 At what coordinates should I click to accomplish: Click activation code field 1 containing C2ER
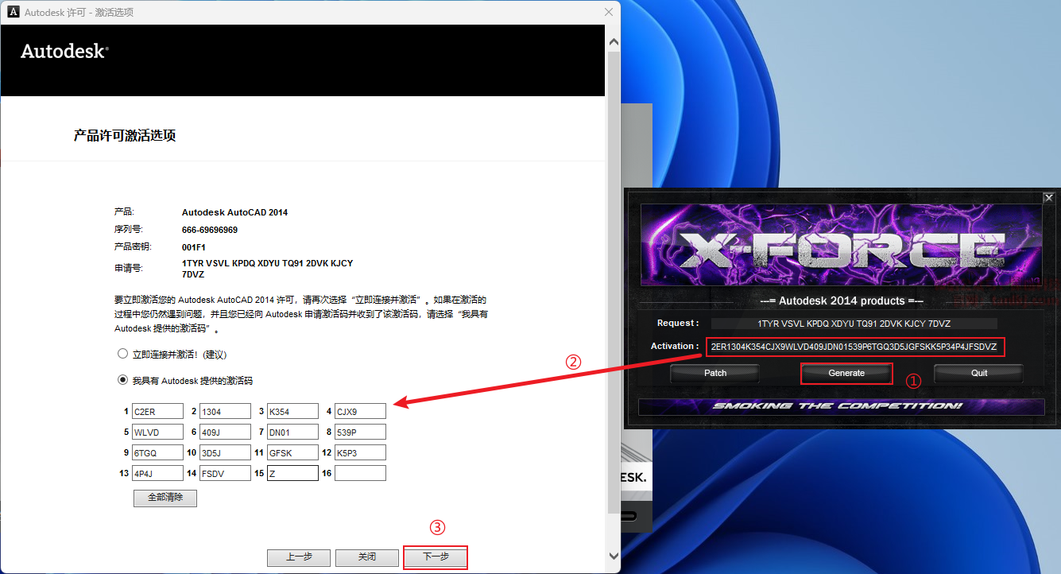click(157, 411)
